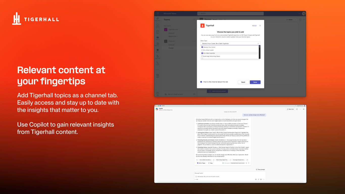Tick the Build High Performing Teams checkbox
345x194 pixels.
click(x=202, y=56)
